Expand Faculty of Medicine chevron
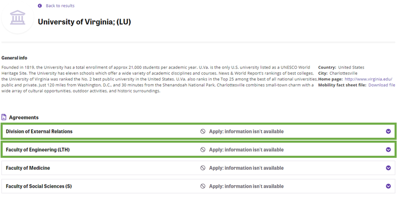Screen dimensions: 400x198 [x=388, y=168]
